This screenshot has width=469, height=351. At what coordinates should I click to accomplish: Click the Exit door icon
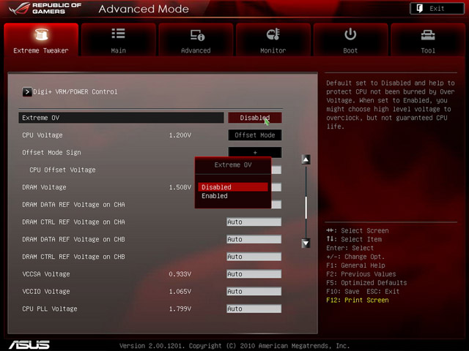click(x=420, y=8)
